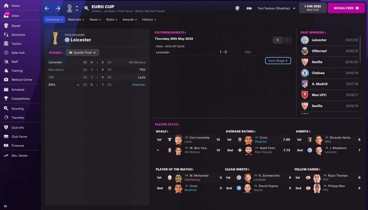Click the date continue button 1 Jun 2022

click(313, 8)
